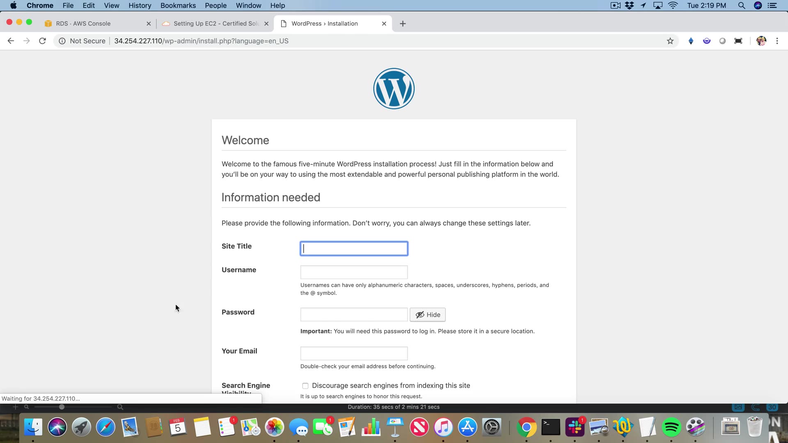Click the browser reload icon

(x=42, y=41)
